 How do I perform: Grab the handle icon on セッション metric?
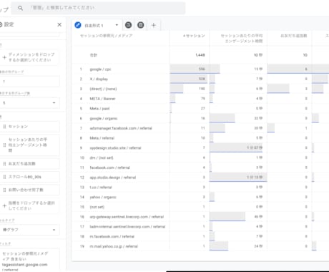pos(4,127)
